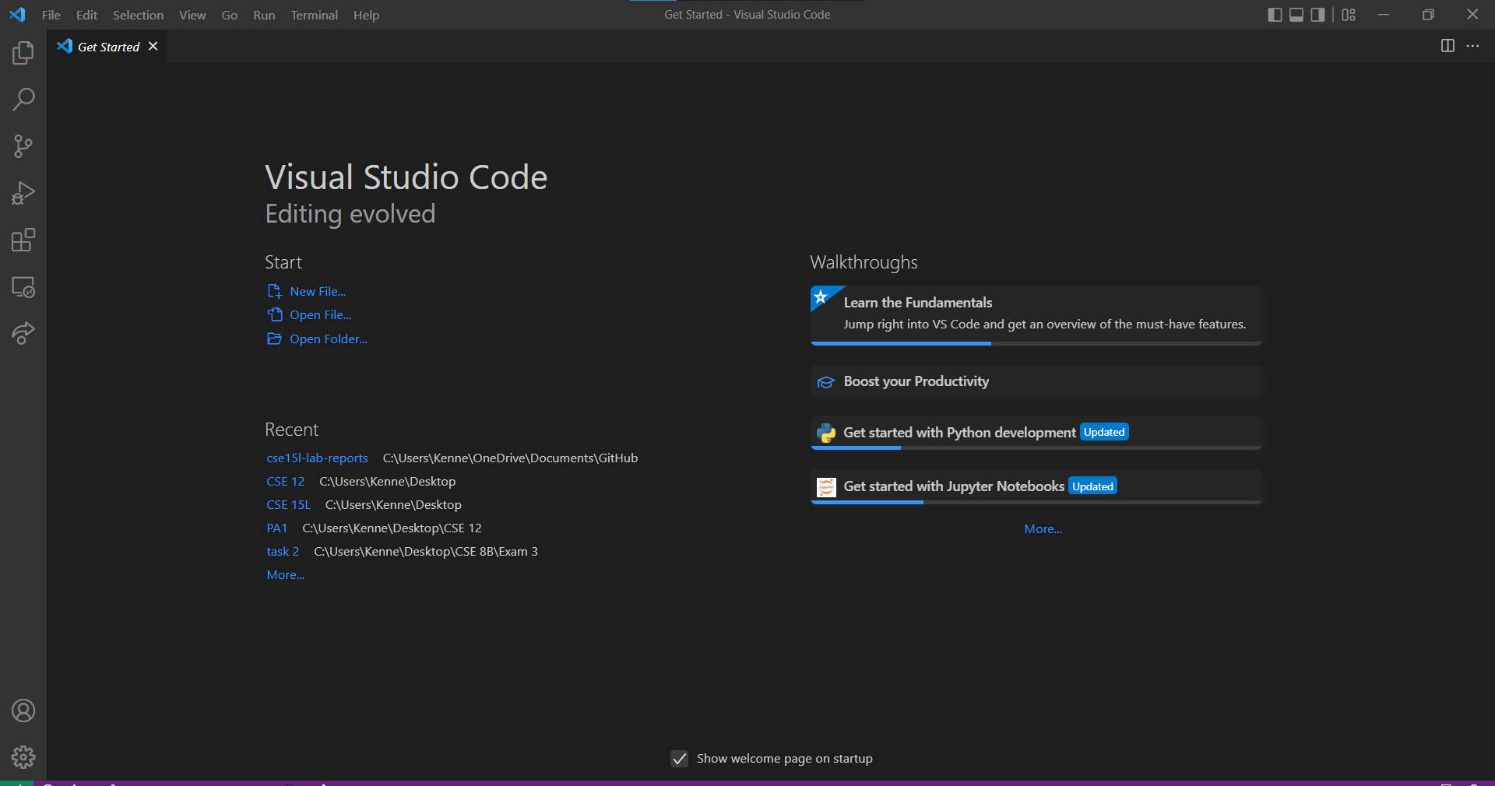Click the Open Folder icon
This screenshot has width=1495, height=786.
coord(274,339)
